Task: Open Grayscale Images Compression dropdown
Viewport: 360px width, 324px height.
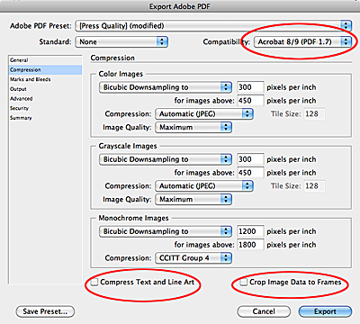Action: [204, 186]
